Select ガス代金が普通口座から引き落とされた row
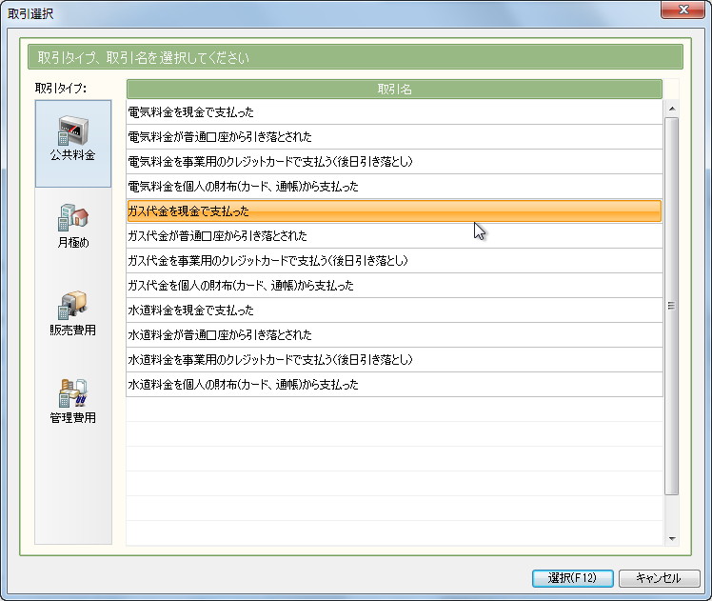 coord(394,236)
